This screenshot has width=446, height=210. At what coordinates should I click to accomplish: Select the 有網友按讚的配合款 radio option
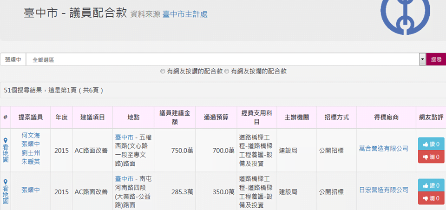(163, 72)
